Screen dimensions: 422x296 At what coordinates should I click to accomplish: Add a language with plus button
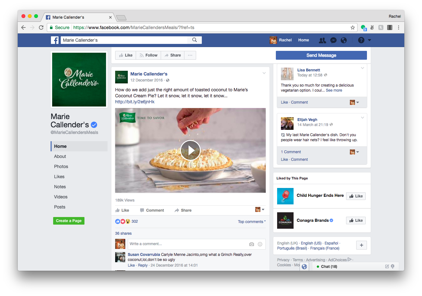click(362, 245)
